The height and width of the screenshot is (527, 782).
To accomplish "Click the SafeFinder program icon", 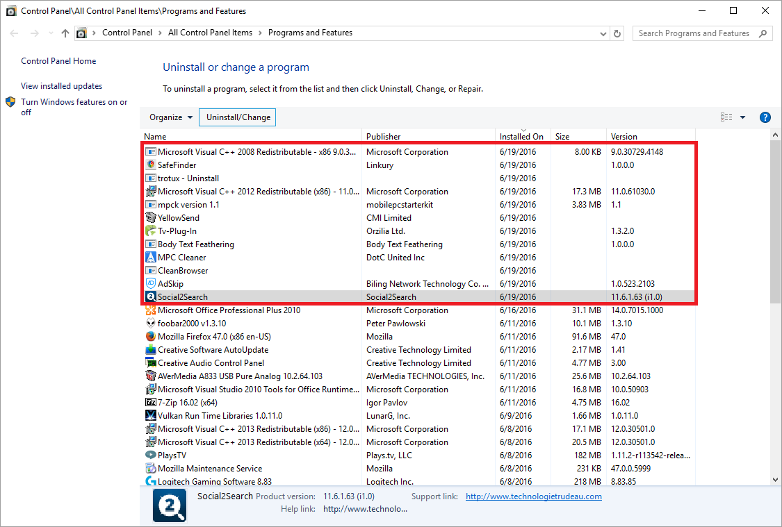I will pos(151,165).
